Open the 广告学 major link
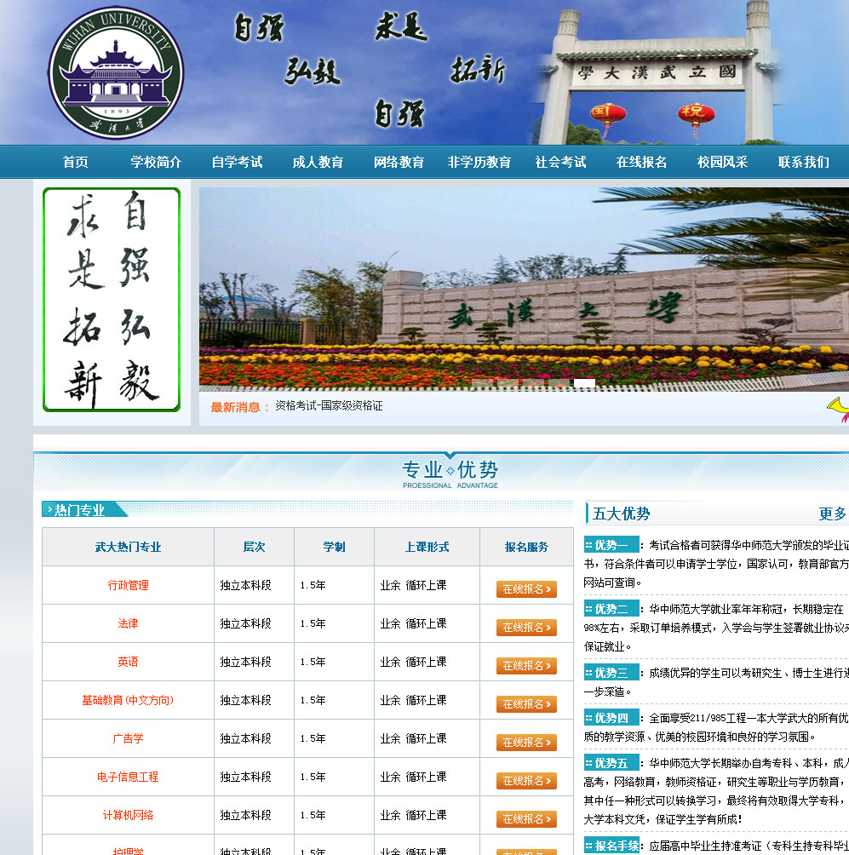 click(128, 739)
